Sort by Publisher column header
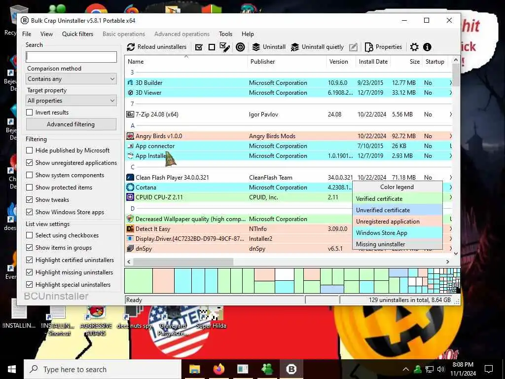This screenshot has width=505, height=379. [x=287, y=62]
